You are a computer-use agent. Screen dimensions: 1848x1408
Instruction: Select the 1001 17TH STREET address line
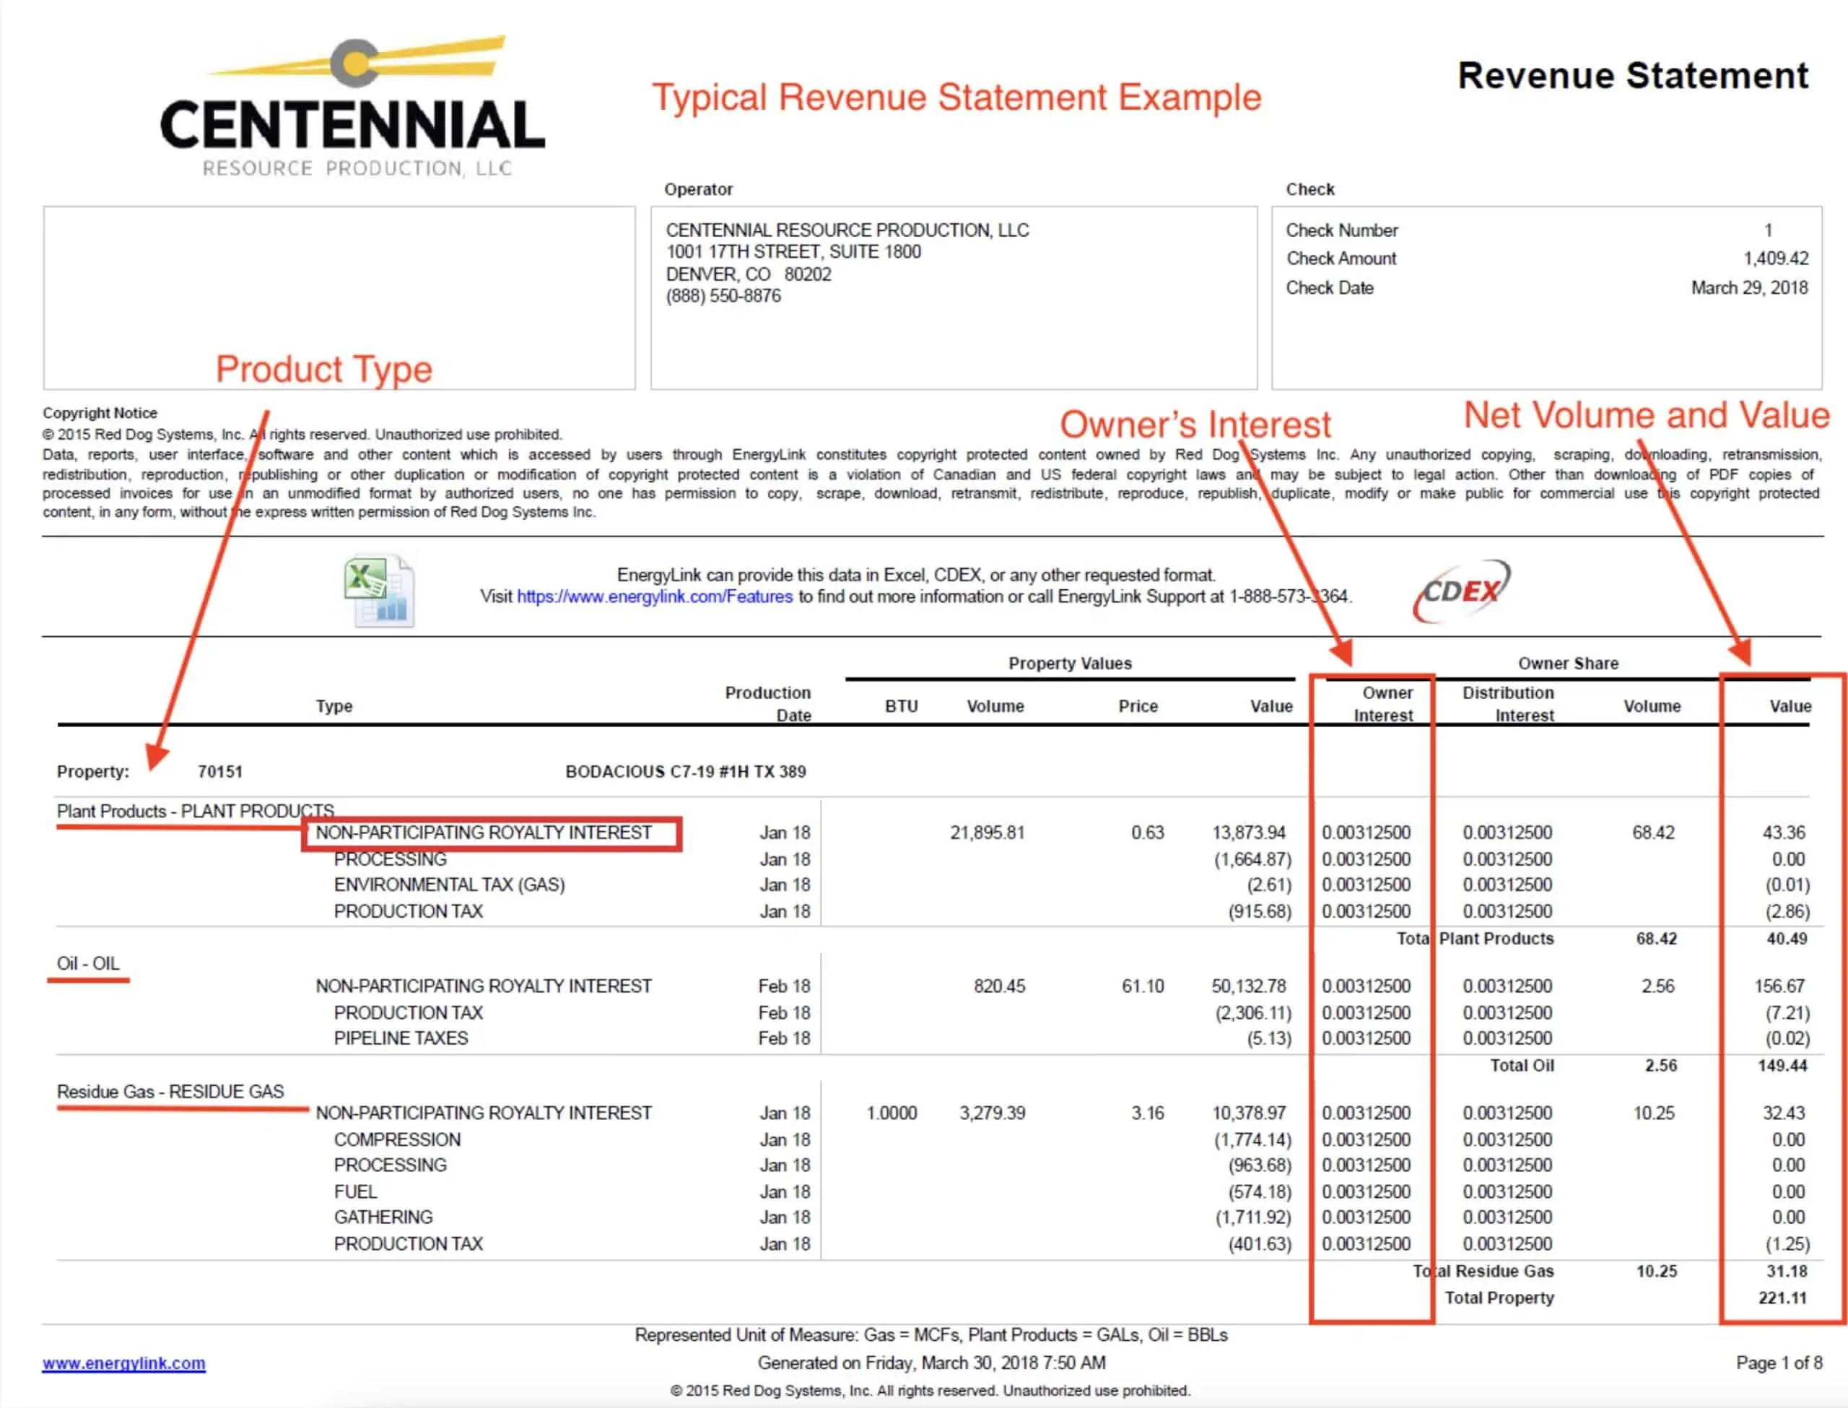click(x=793, y=251)
